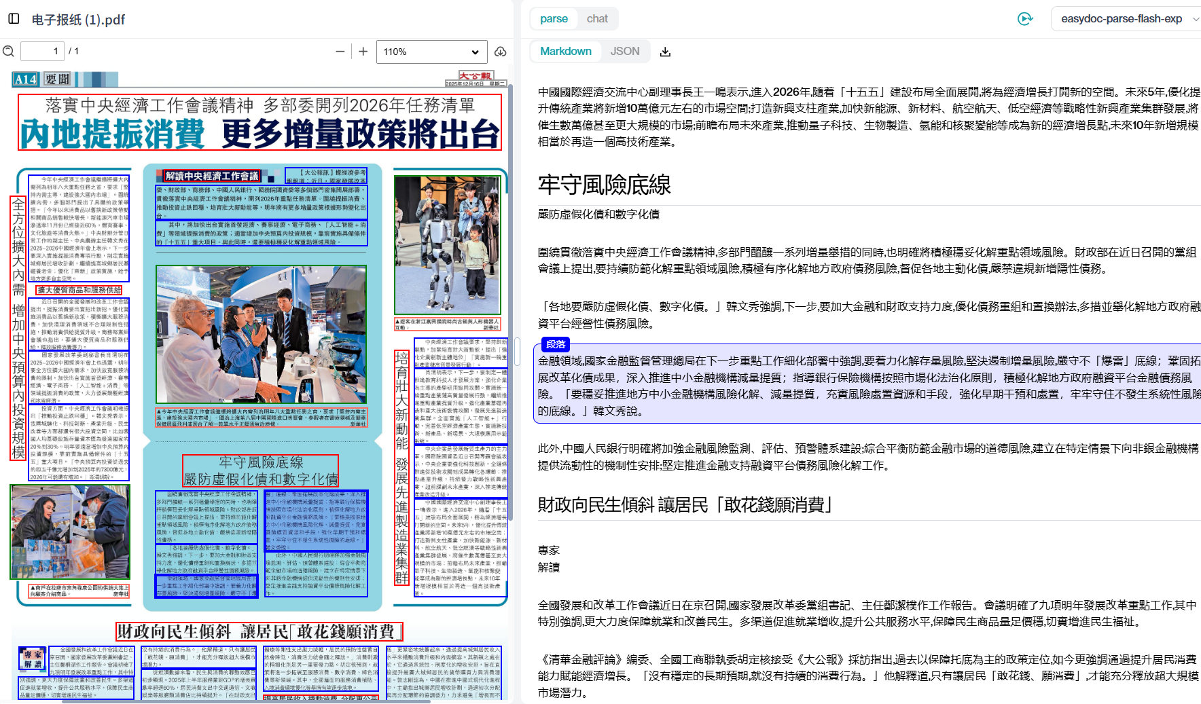The image size is (1201, 704).
Task: Download the parsed Markdown output
Action: pyautogui.click(x=665, y=52)
